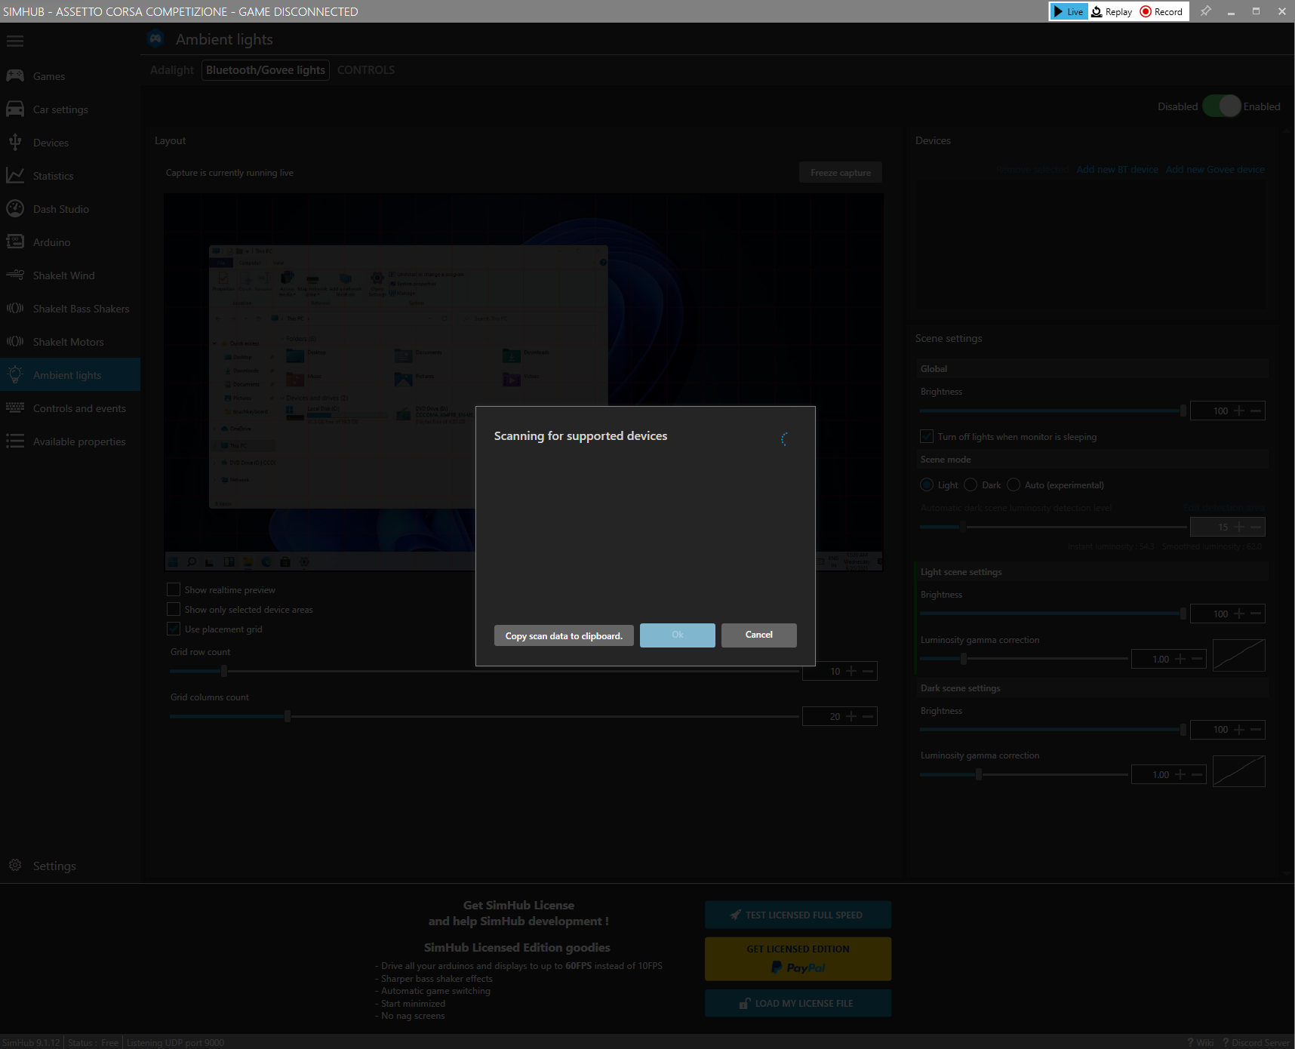Click the Add new Govee device link
Viewport: 1295px width, 1049px height.
pyautogui.click(x=1215, y=169)
